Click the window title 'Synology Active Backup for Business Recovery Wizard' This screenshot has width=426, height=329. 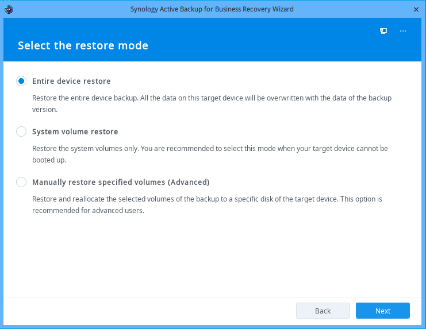212,9
